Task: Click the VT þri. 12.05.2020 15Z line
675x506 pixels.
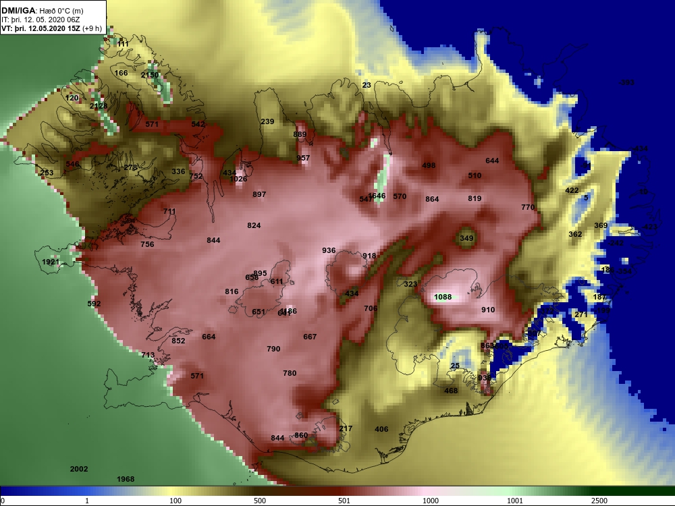Action: pos(52,29)
